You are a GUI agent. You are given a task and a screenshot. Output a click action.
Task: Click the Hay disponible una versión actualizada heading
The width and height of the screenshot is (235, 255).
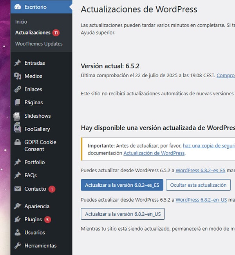[x=158, y=128]
